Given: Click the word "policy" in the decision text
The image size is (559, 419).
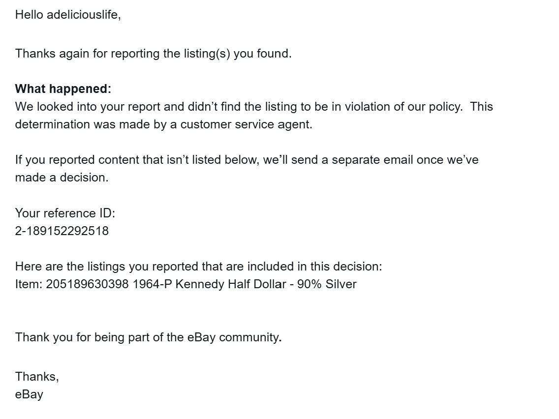Looking at the screenshot, I should pos(445,107).
